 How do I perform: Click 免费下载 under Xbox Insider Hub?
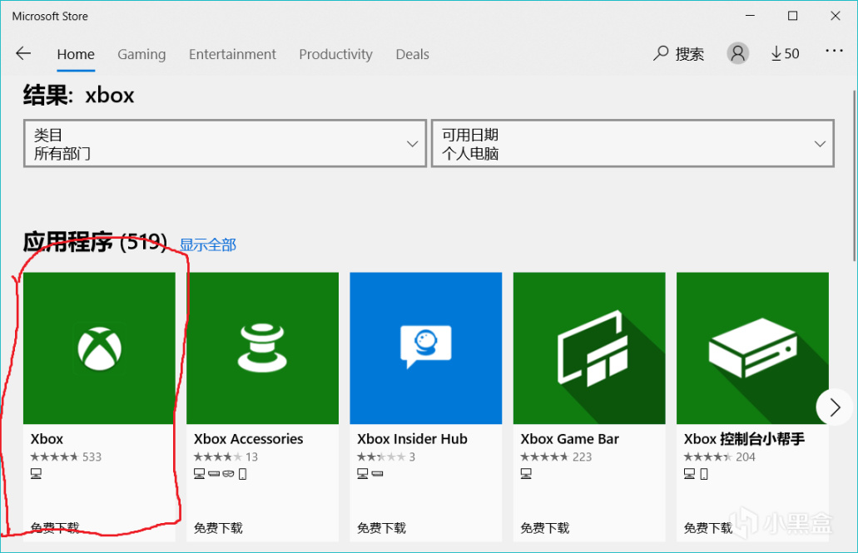(381, 528)
